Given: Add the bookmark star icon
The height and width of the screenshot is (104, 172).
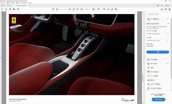Looking at the screenshot, I should [x=6, y=9].
